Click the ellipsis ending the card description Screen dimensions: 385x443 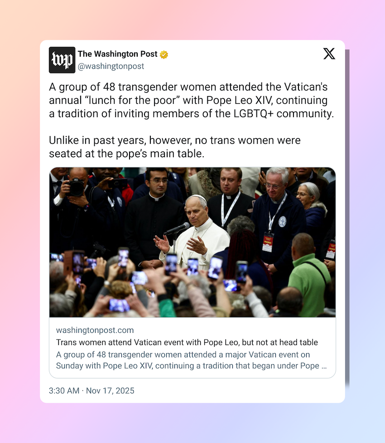324,366
